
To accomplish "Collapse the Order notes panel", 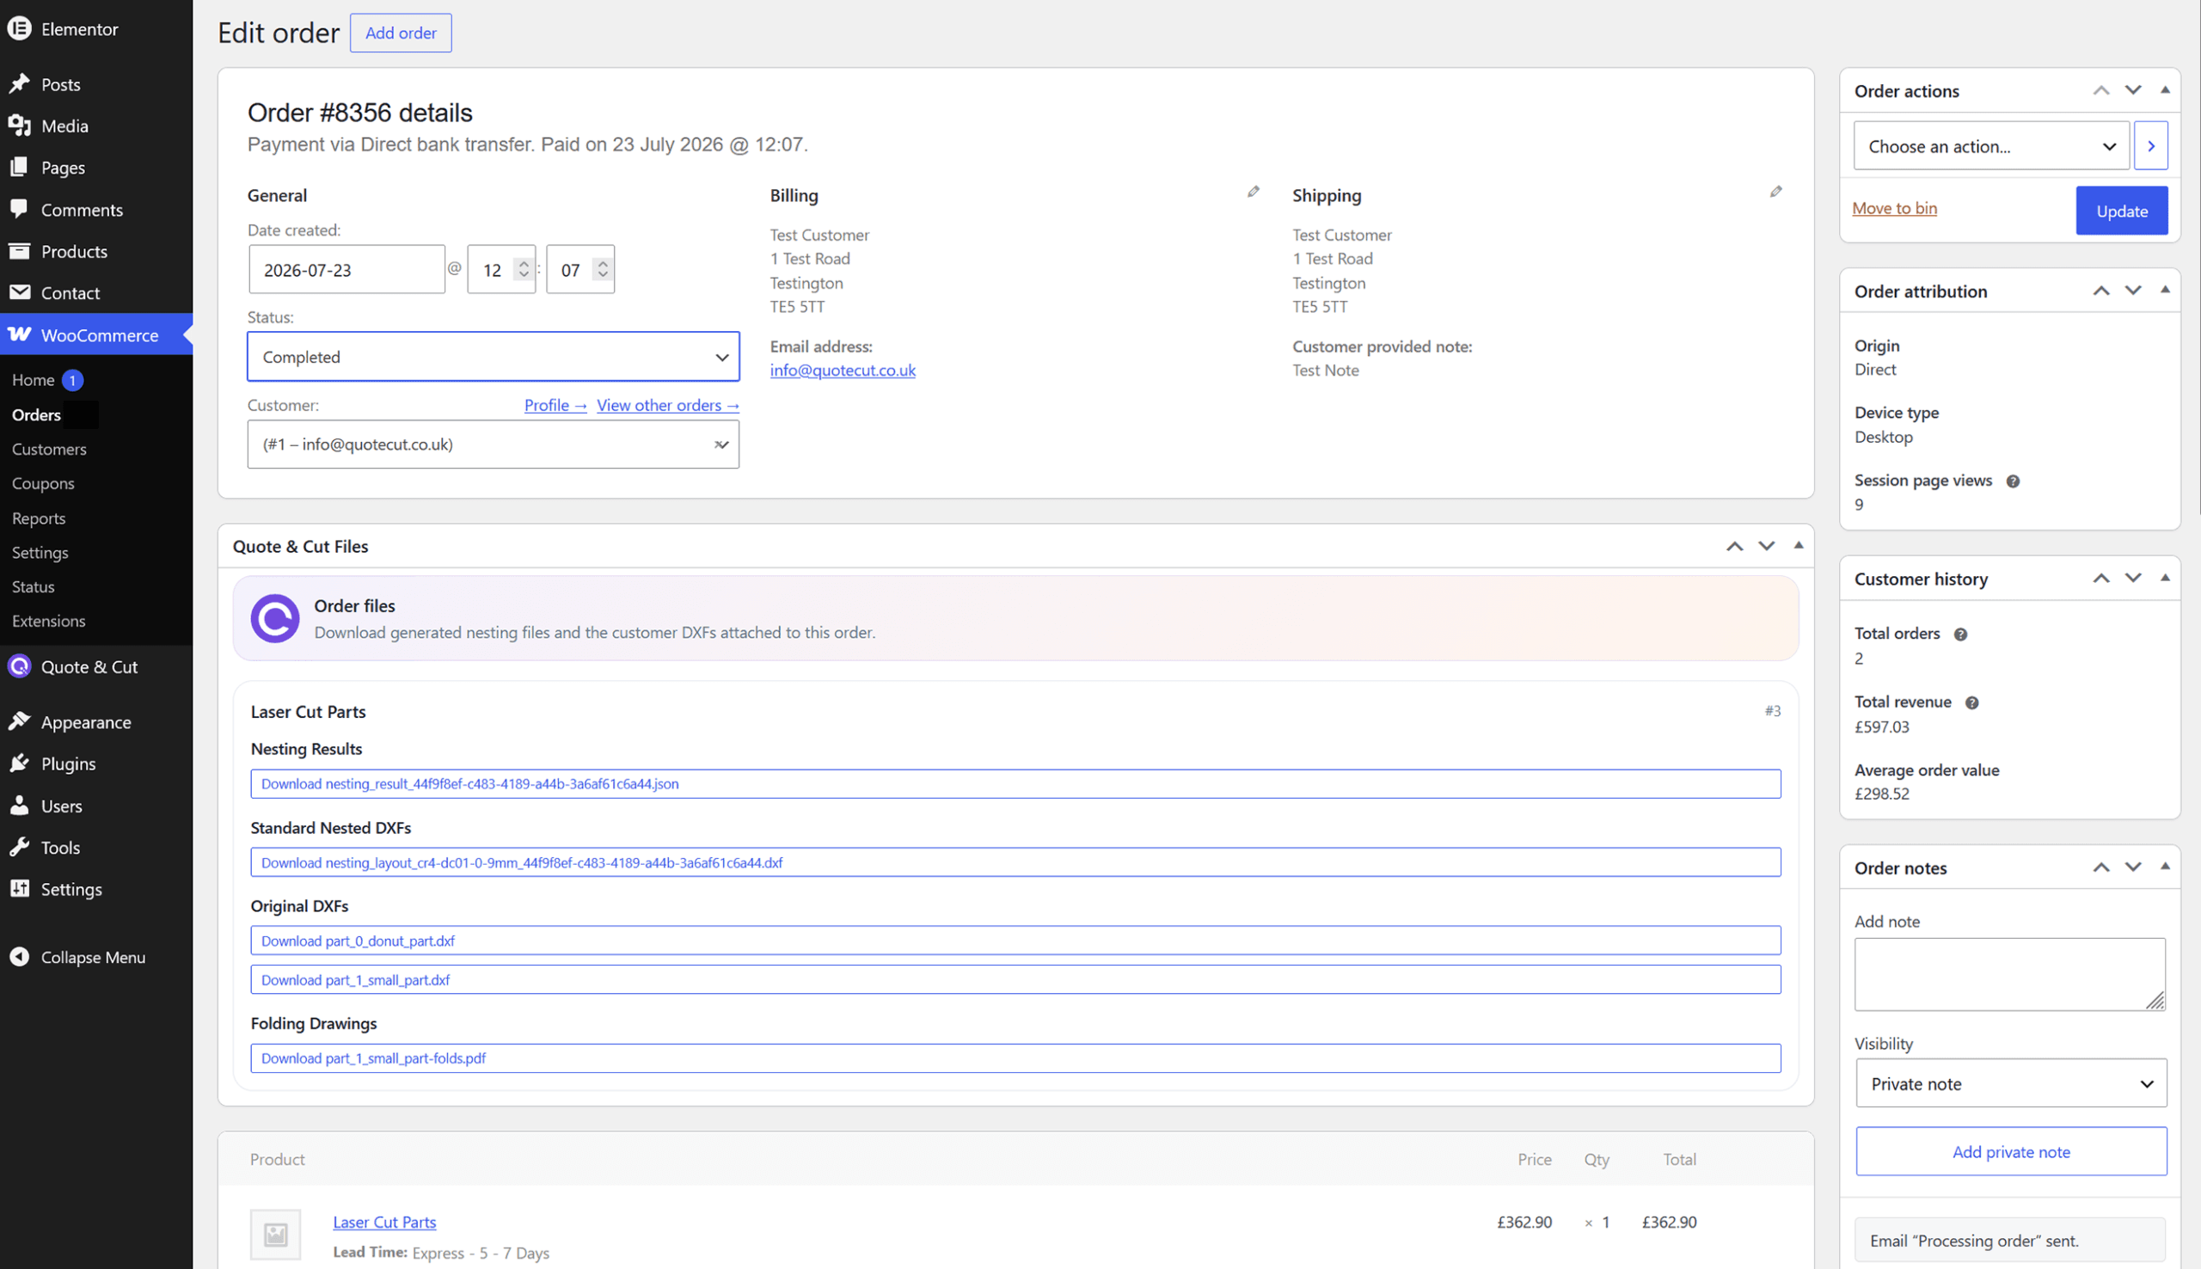I will point(2164,867).
